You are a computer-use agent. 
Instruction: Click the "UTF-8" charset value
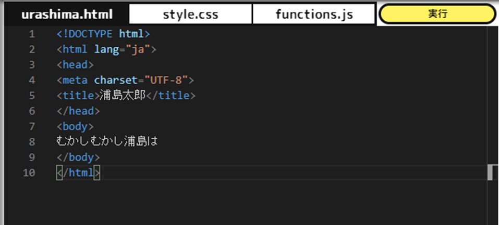point(166,81)
